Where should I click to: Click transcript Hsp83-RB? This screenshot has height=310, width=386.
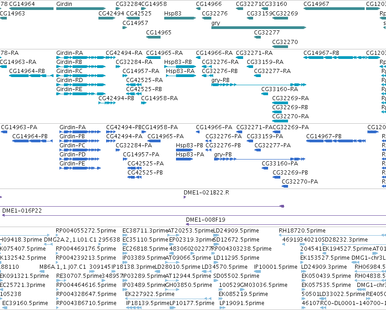178,62
